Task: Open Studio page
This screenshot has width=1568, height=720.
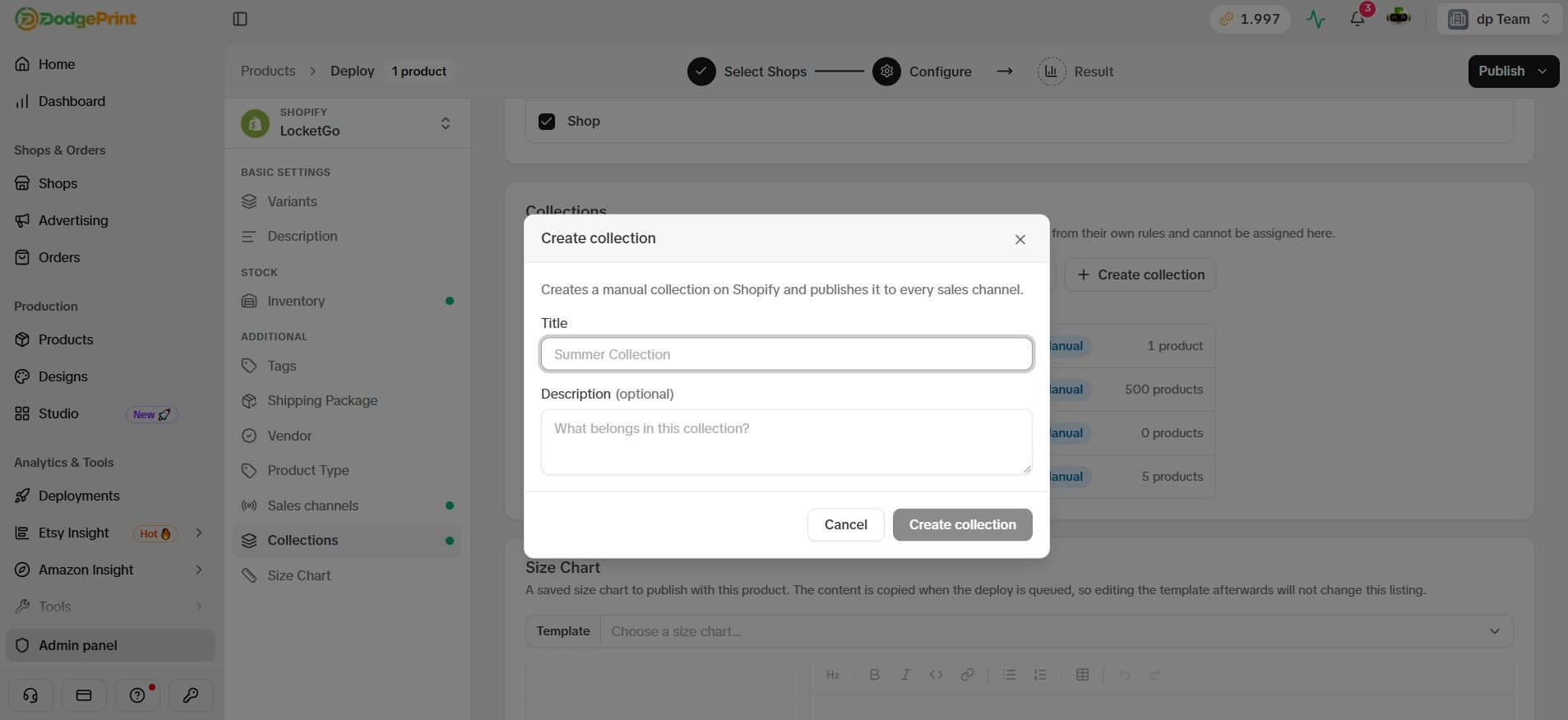Action: pyautogui.click(x=58, y=413)
